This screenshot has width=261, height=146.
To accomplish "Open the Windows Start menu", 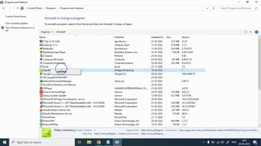I will click(x=4, y=142).
